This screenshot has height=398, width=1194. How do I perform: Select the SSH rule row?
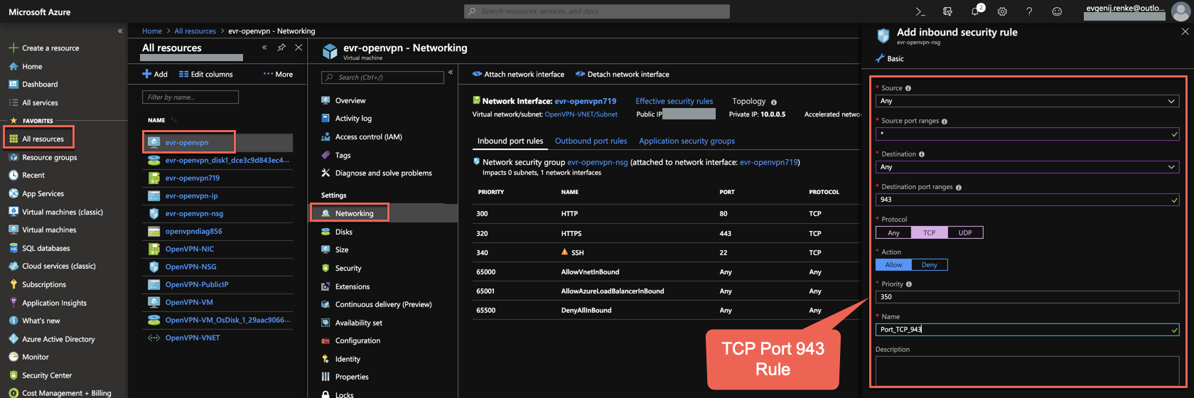click(x=668, y=252)
